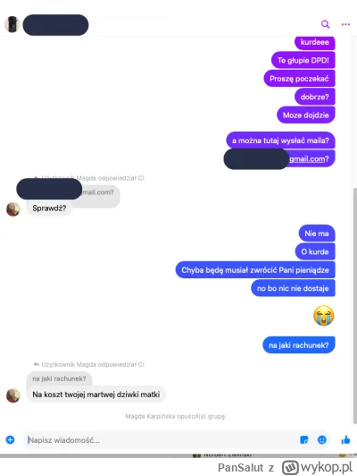Open the three-dots conversation options menu
This screenshot has width=357, height=476.
[x=345, y=24]
